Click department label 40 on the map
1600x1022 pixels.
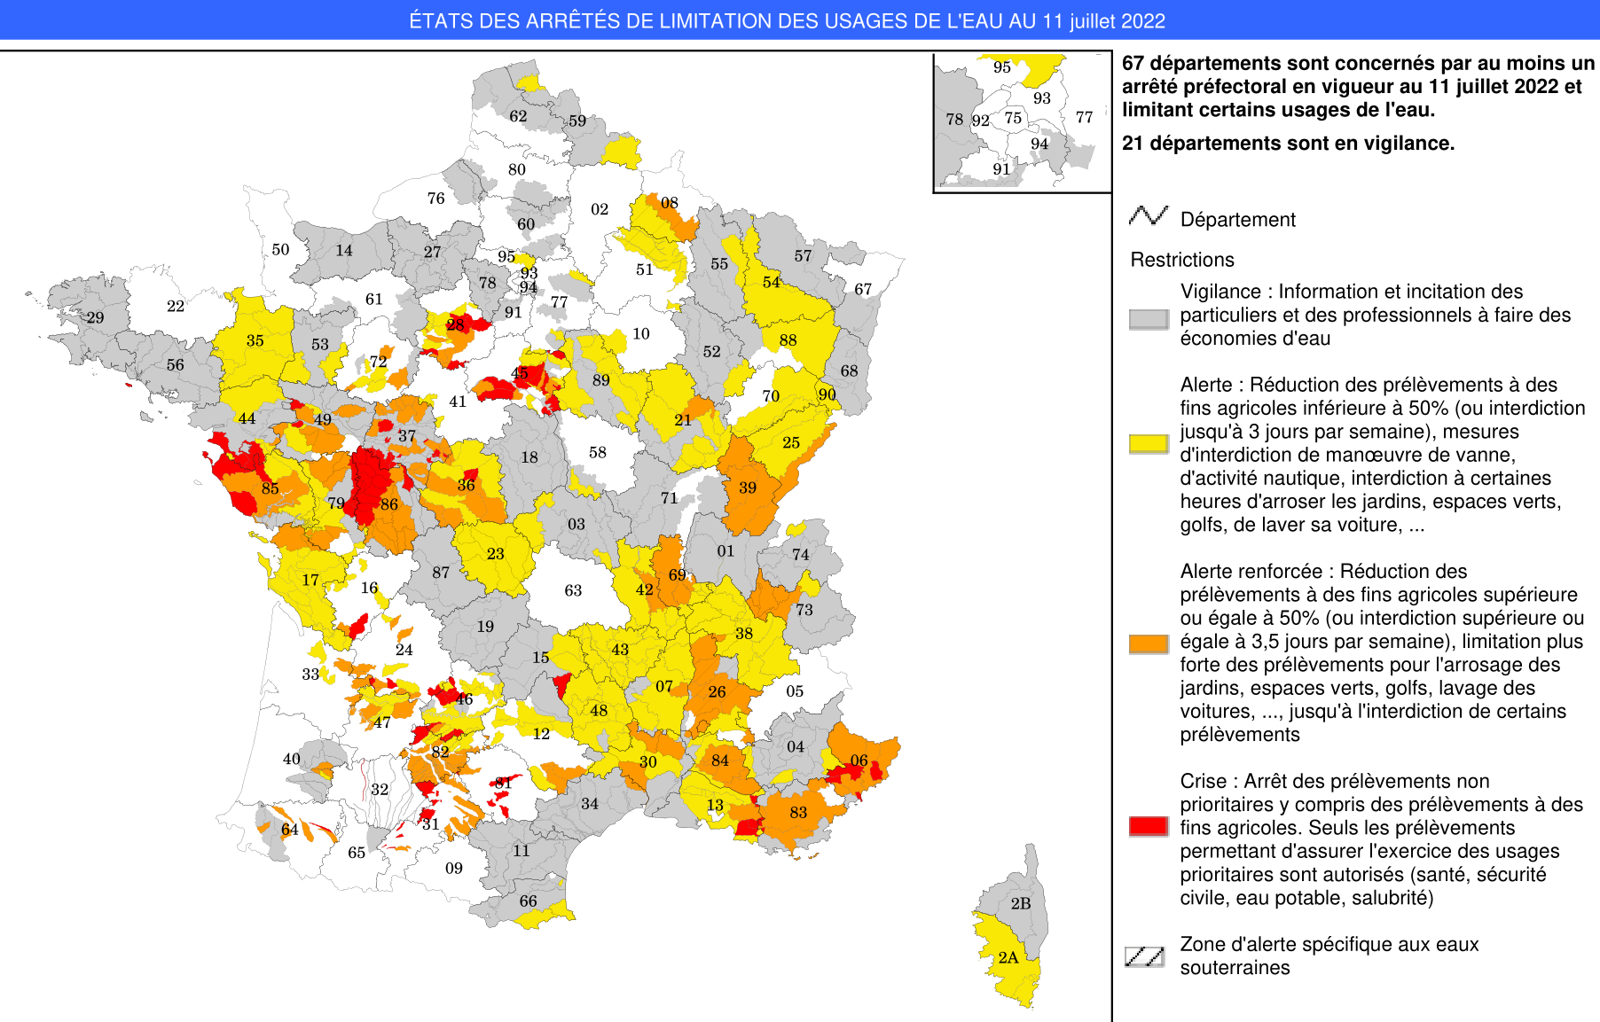[292, 759]
